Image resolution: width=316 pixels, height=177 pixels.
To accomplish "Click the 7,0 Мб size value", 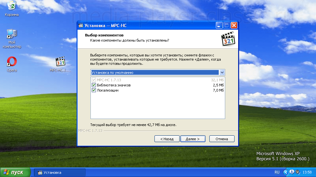I will coord(218,90).
